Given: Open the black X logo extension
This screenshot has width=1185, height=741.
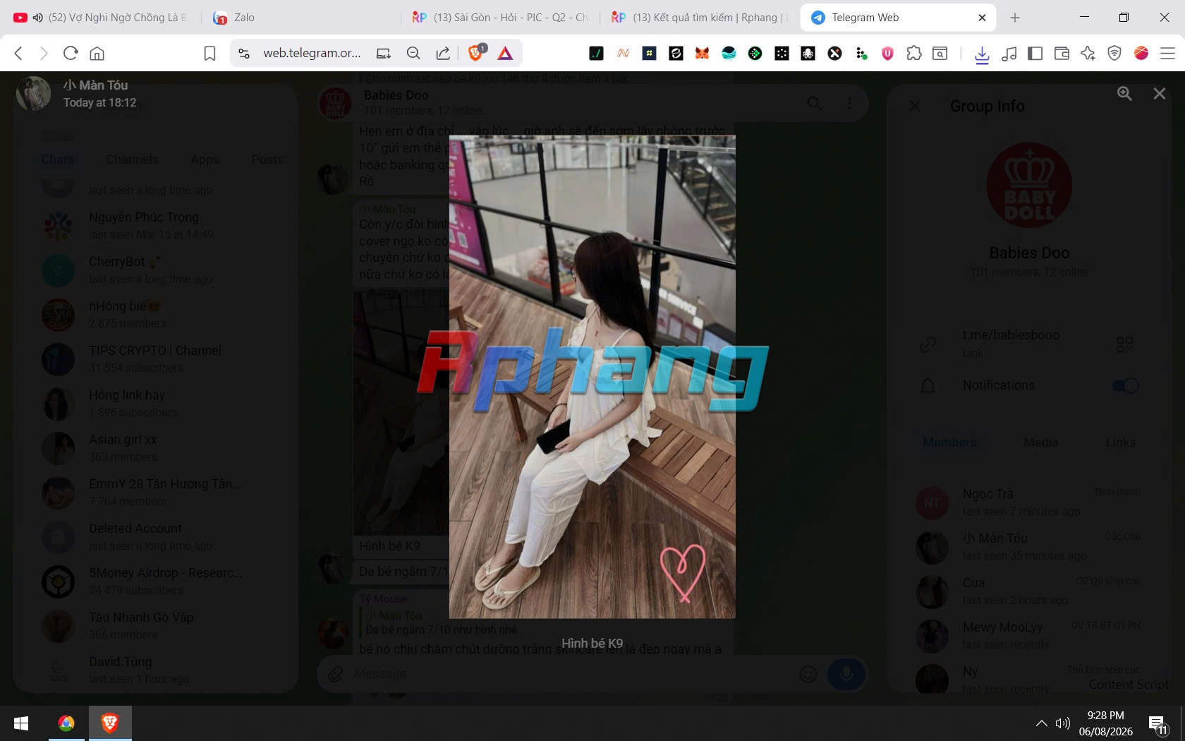Looking at the screenshot, I should tap(834, 53).
